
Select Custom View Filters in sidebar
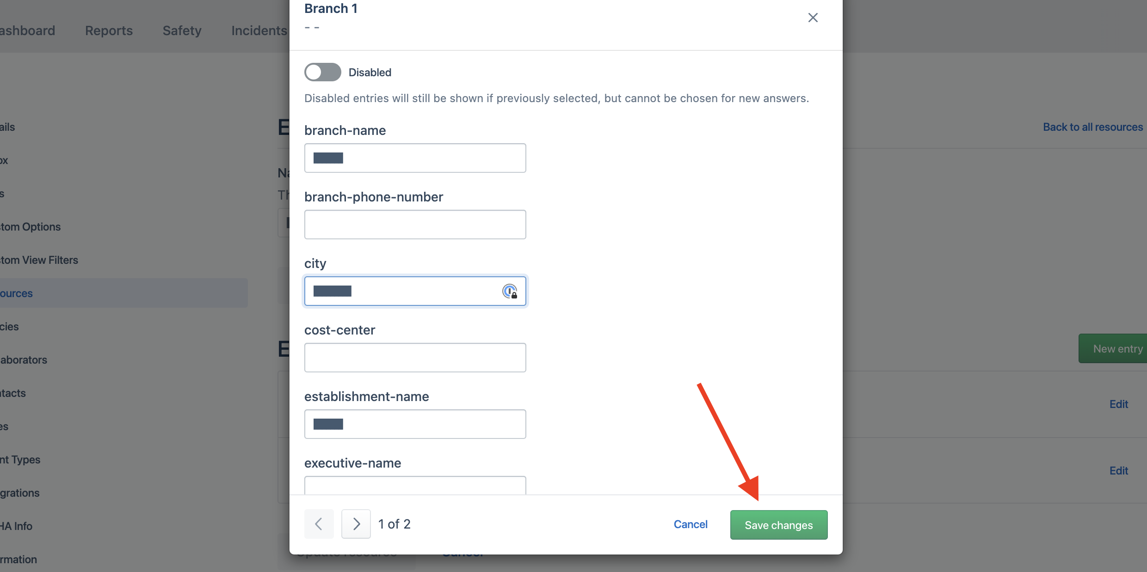point(39,260)
